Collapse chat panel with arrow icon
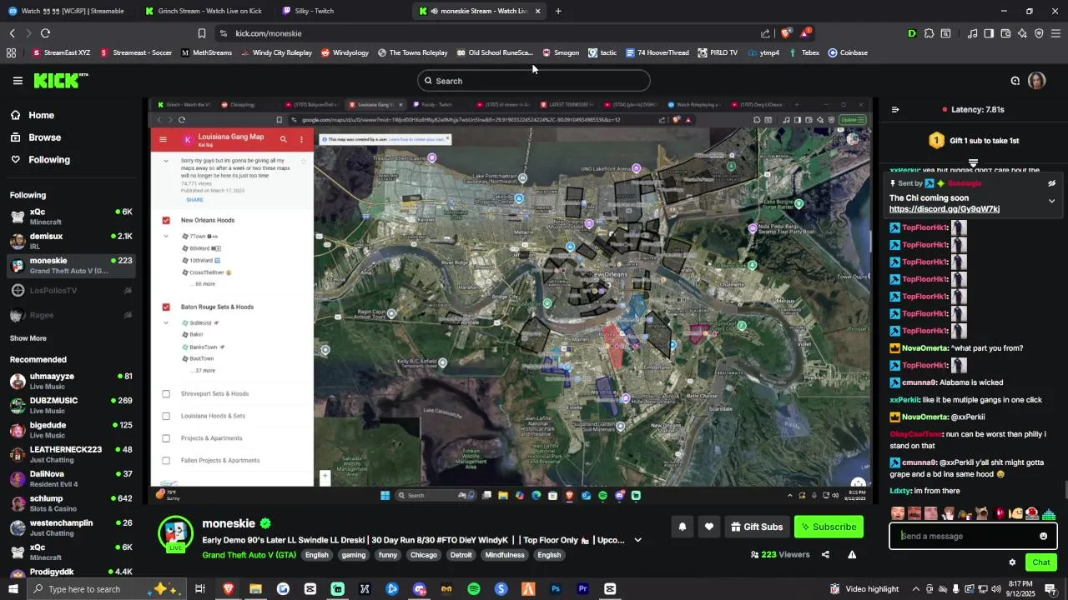This screenshot has width=1068, height=600. click(x=895, y=109)
